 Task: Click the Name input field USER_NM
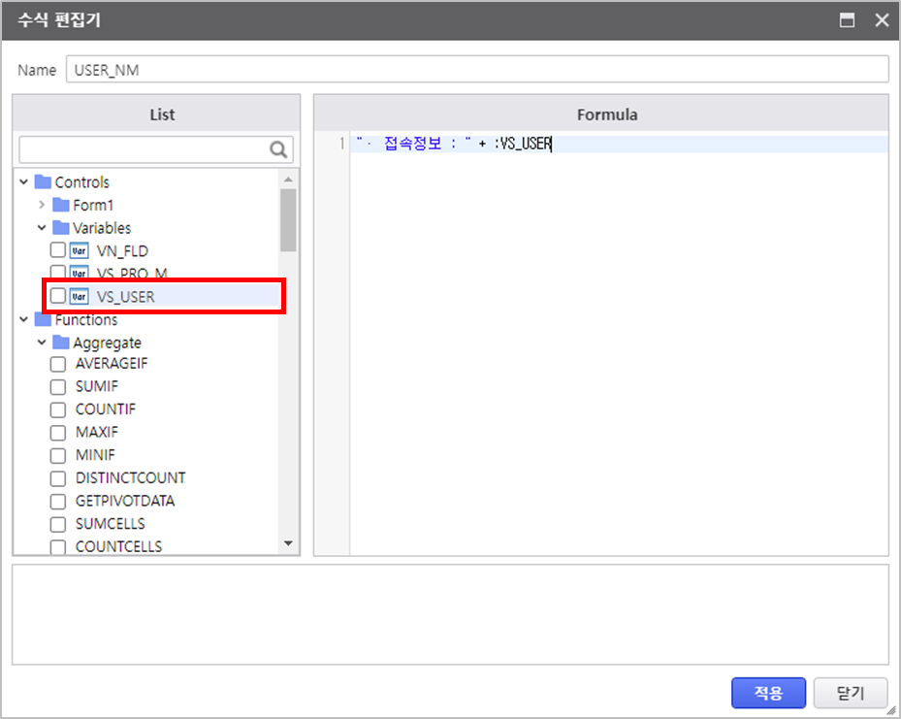pos(477,70)
